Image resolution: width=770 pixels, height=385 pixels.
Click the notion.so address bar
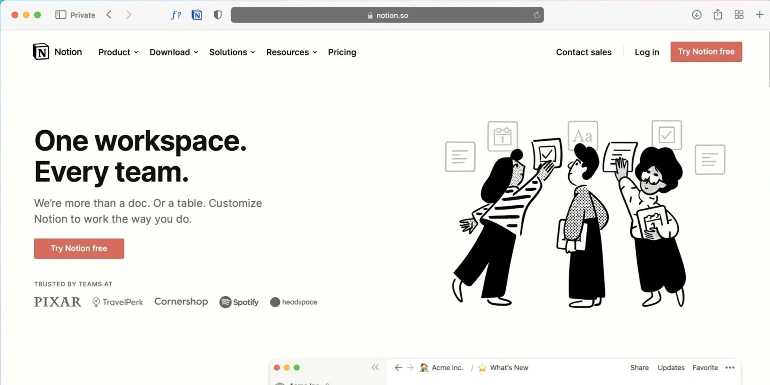point(387,15)
